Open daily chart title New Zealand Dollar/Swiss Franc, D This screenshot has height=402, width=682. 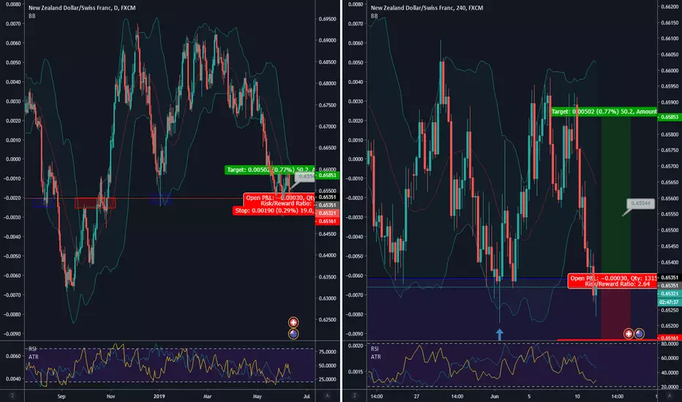[82, 8]
